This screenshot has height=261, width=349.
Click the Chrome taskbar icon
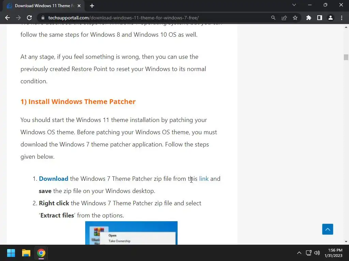(x=41, y=253)
